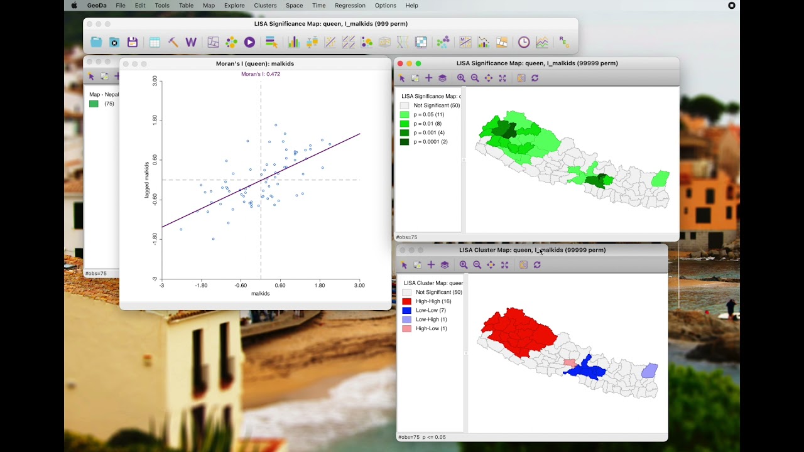Create a bubble chart from the toolbar
804x452 pixels.
pos(366,42)
